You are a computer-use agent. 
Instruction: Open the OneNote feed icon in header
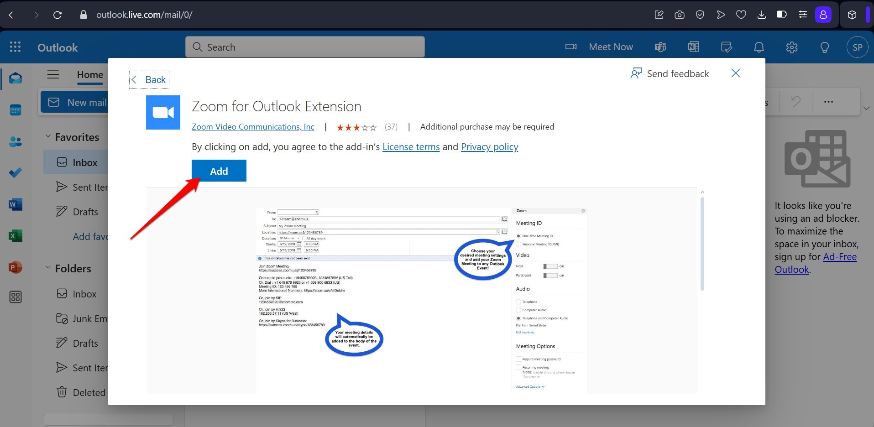pyautogui.click(x=693, y=47)
